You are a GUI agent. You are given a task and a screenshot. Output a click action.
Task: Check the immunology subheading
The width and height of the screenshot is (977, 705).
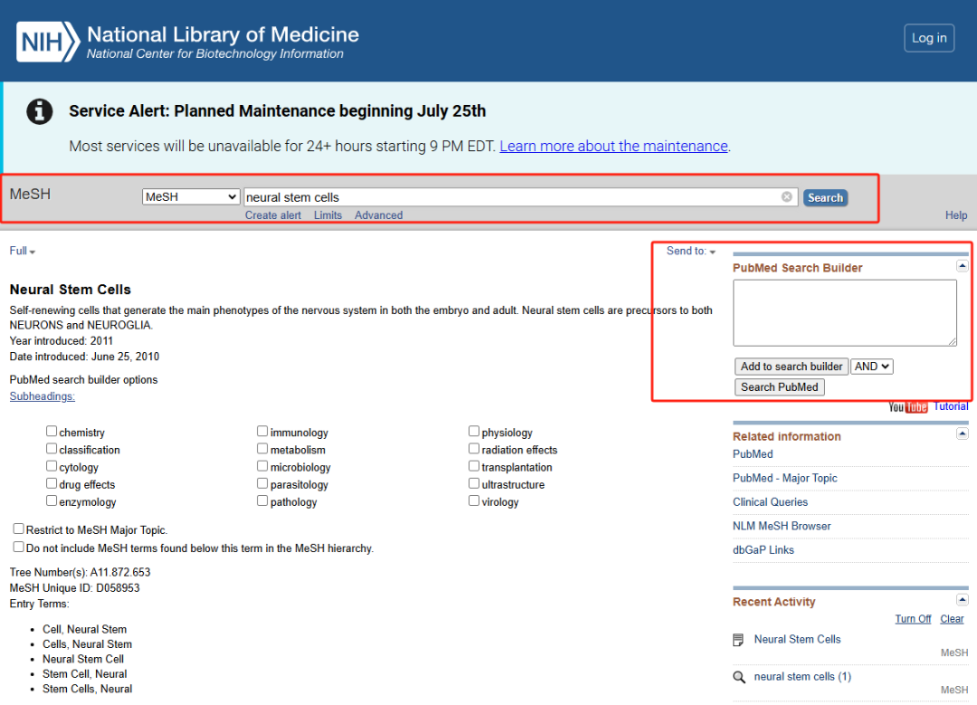[262, 432]
